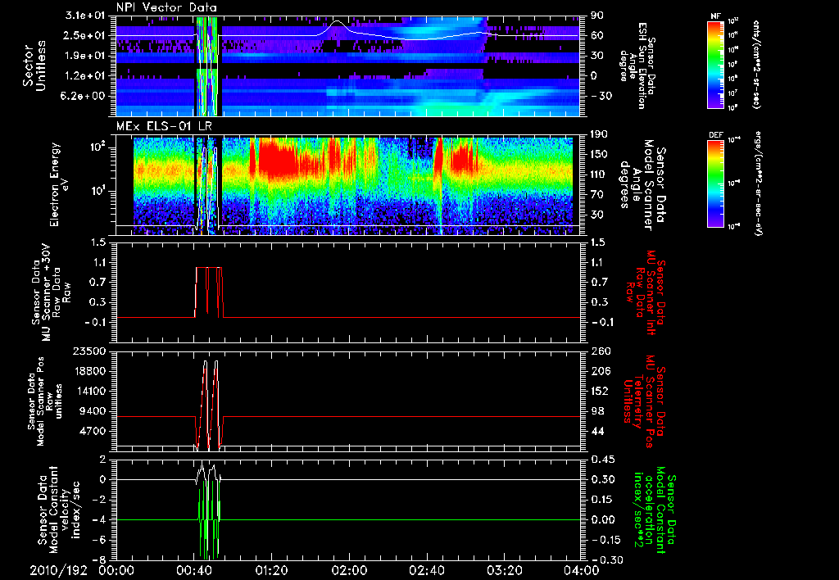This screenshot has height=580, width=839.
Task: Click the "150" scanner angle tick value
Action: pos(601,155)
